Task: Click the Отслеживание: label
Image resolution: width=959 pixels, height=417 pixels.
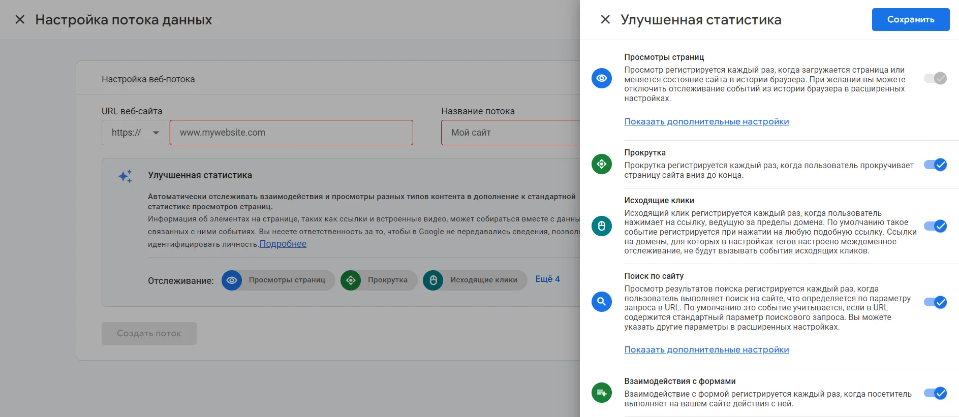Action: [181, 281]
